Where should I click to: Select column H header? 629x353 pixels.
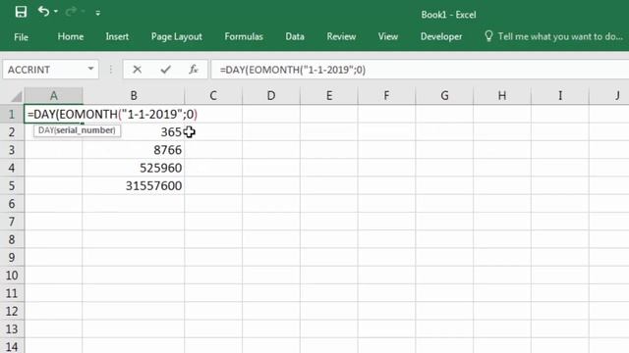coord(502,96)
